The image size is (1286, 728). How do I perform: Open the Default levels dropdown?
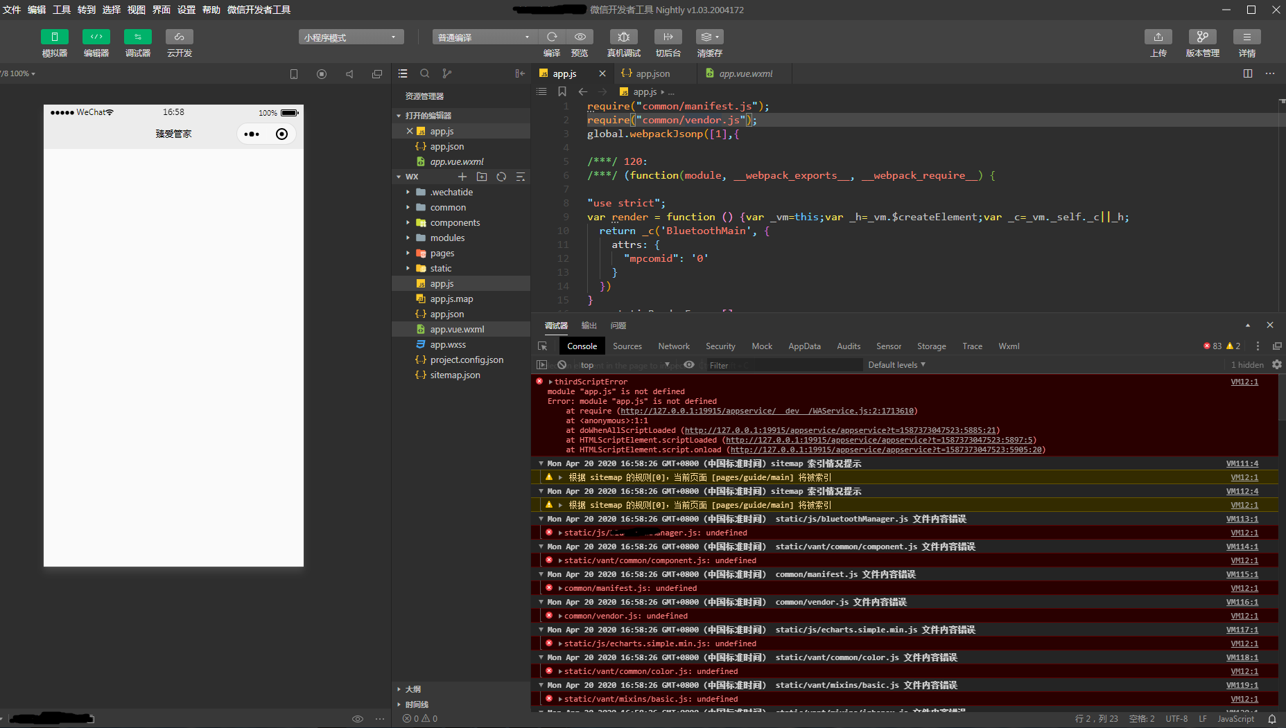[897, 365]
